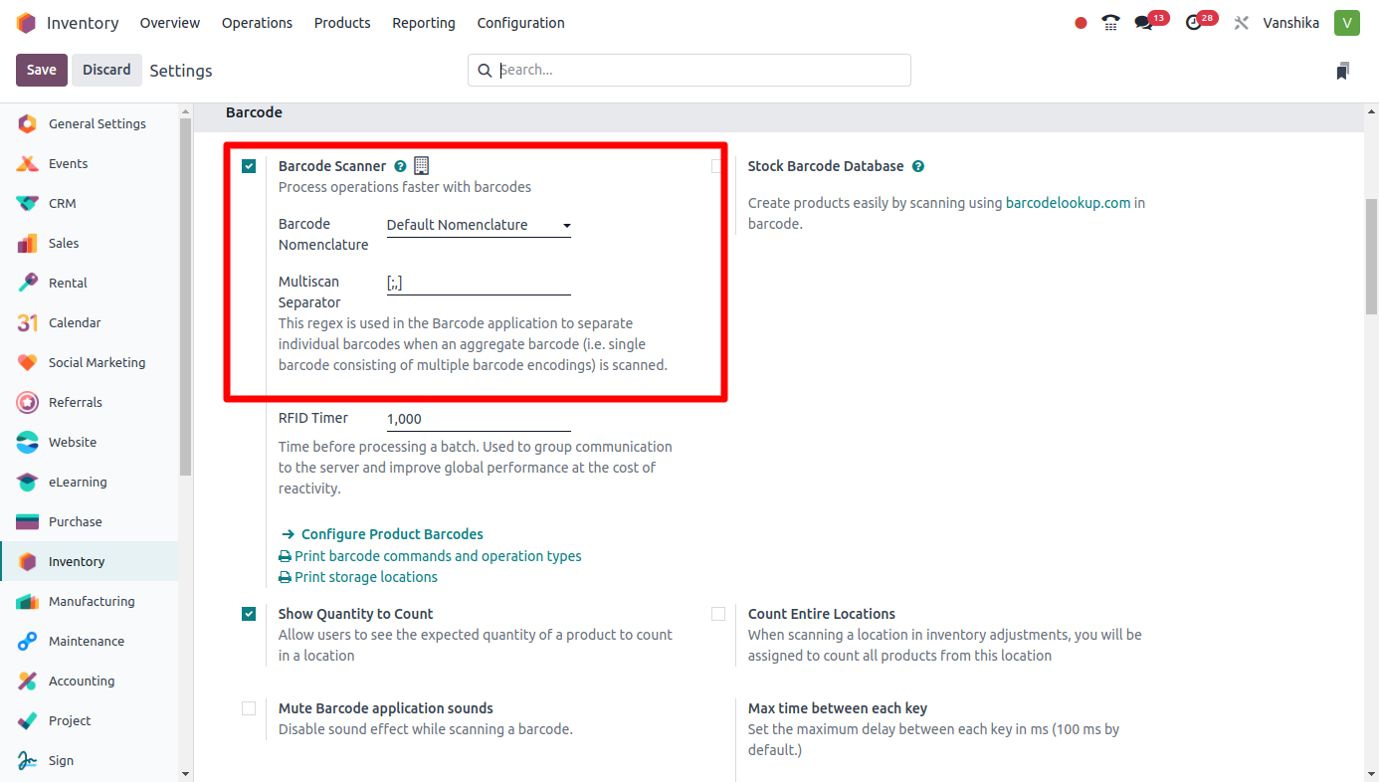The image size is (1379, 782).
Task: Open the developer tools wrench icon
Action: [1241, 22]
